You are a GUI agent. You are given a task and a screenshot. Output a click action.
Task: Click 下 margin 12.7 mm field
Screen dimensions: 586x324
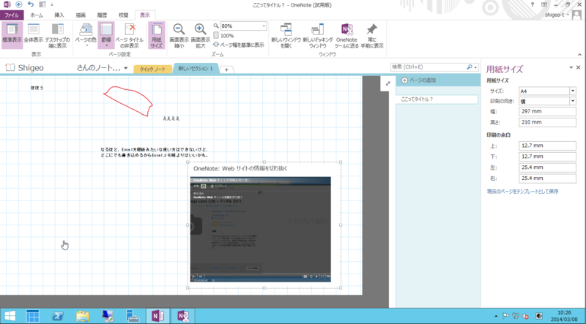pyautogui.click(x=547, y=157)
